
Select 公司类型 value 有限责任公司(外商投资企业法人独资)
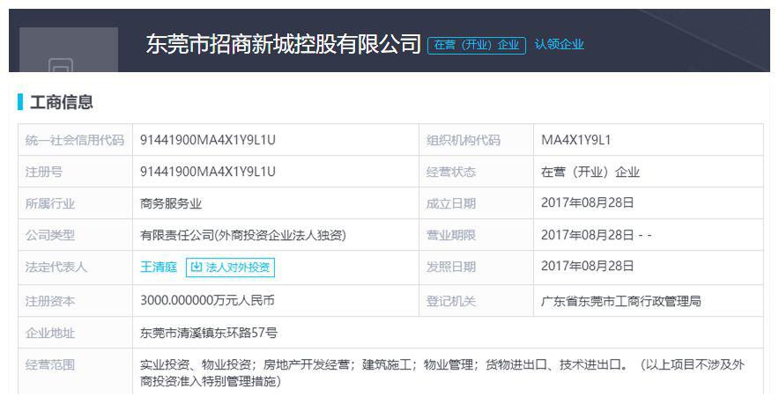[x=243, y=235]
